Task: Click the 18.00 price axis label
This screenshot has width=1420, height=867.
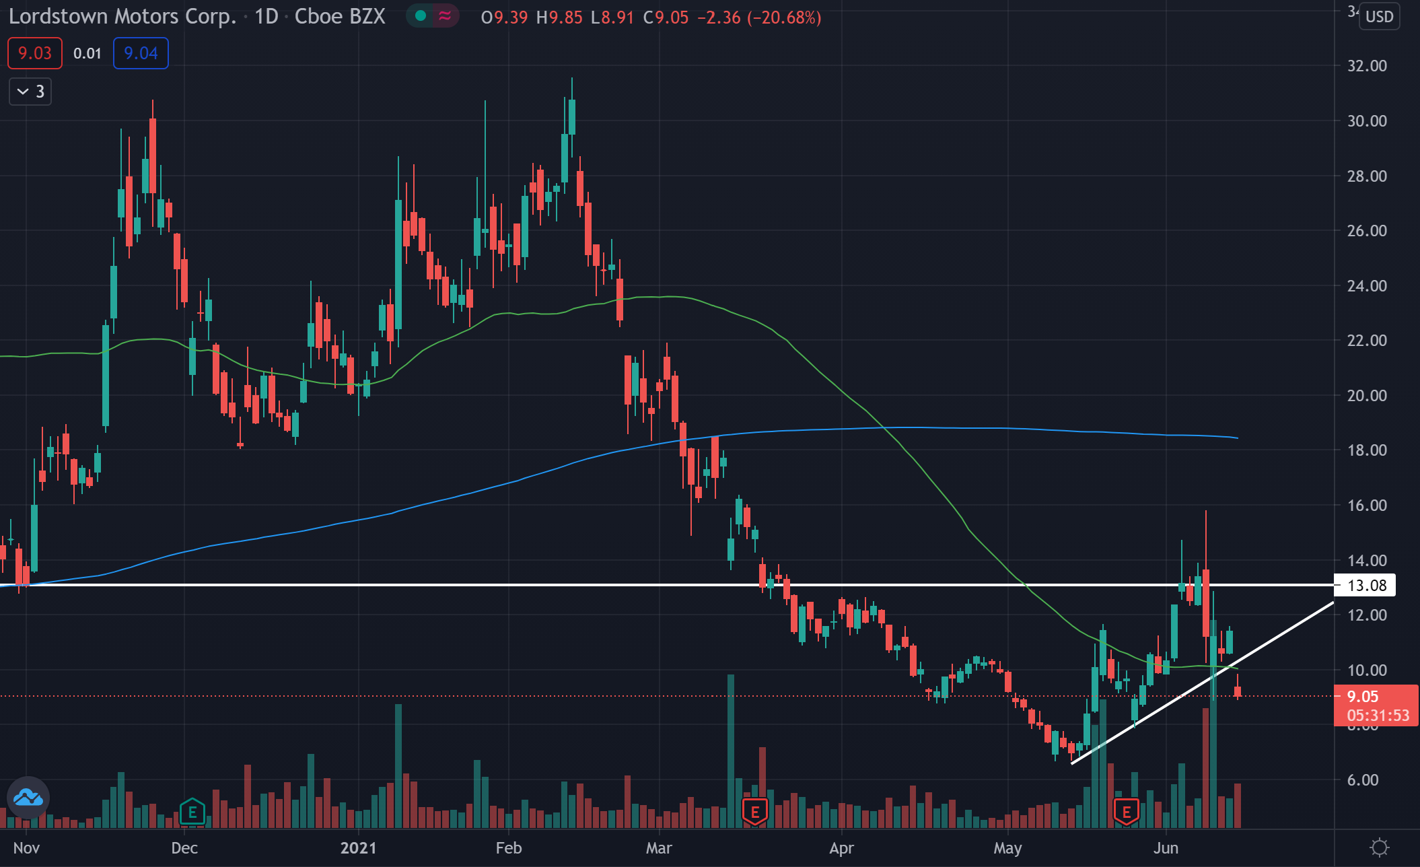Action: point(1367,450)
